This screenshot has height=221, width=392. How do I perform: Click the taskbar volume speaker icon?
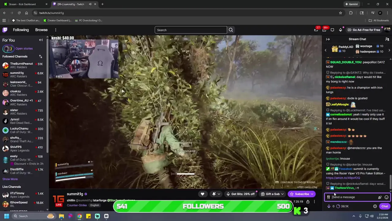pos(372,216)
